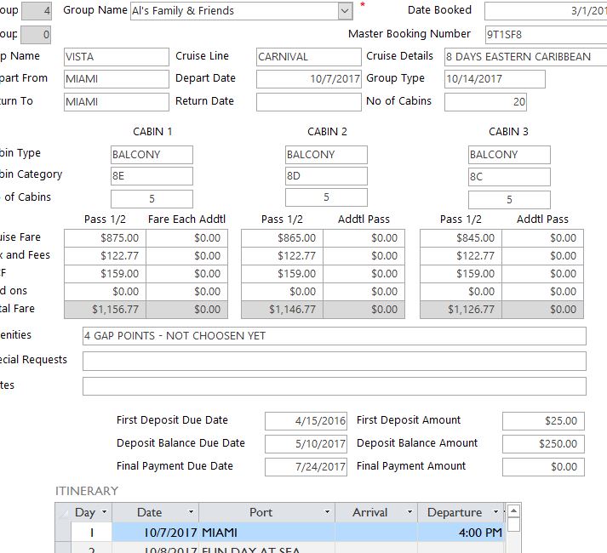The width and height of the screenshot is (607, 553).
Task: Click the empty Special Requests field
Action: [x=334, y=361]
